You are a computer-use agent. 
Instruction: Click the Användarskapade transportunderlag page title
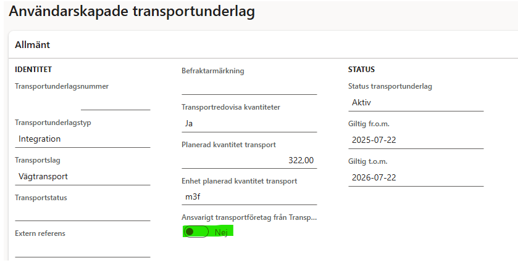132,11
